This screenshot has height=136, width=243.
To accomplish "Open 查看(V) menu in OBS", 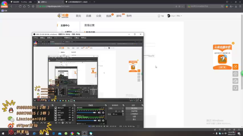I will (50, 38).
